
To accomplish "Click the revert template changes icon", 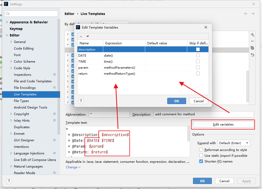I will [252, 55].
